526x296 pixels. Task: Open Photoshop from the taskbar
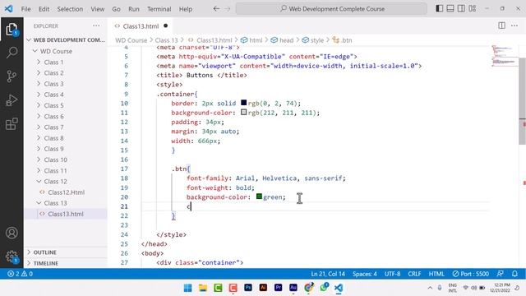coord(248,288)
